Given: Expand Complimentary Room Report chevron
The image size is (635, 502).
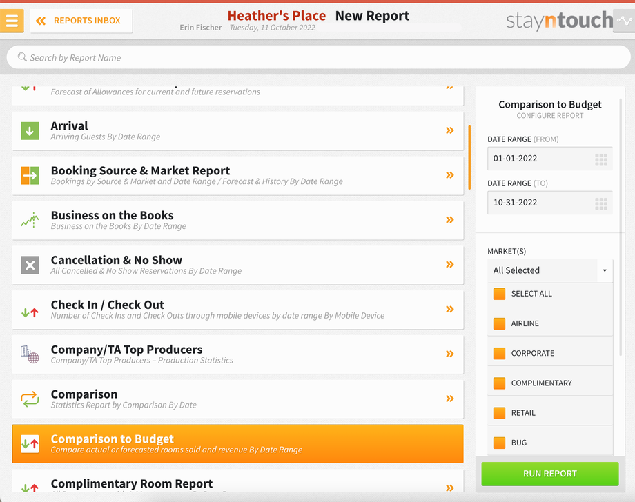Looking at the screenshot, I should tap(449, 488).
